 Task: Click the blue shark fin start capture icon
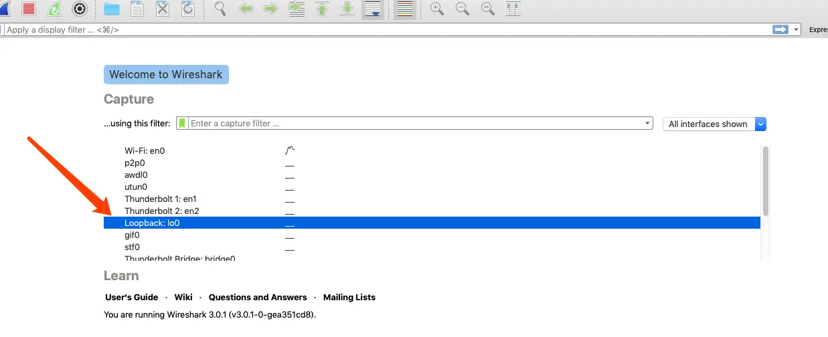tap(4, 9)
